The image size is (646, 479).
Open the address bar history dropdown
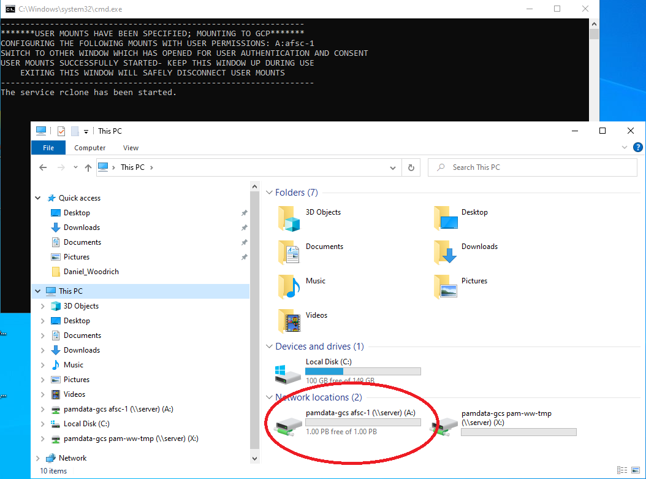[393, 167]
